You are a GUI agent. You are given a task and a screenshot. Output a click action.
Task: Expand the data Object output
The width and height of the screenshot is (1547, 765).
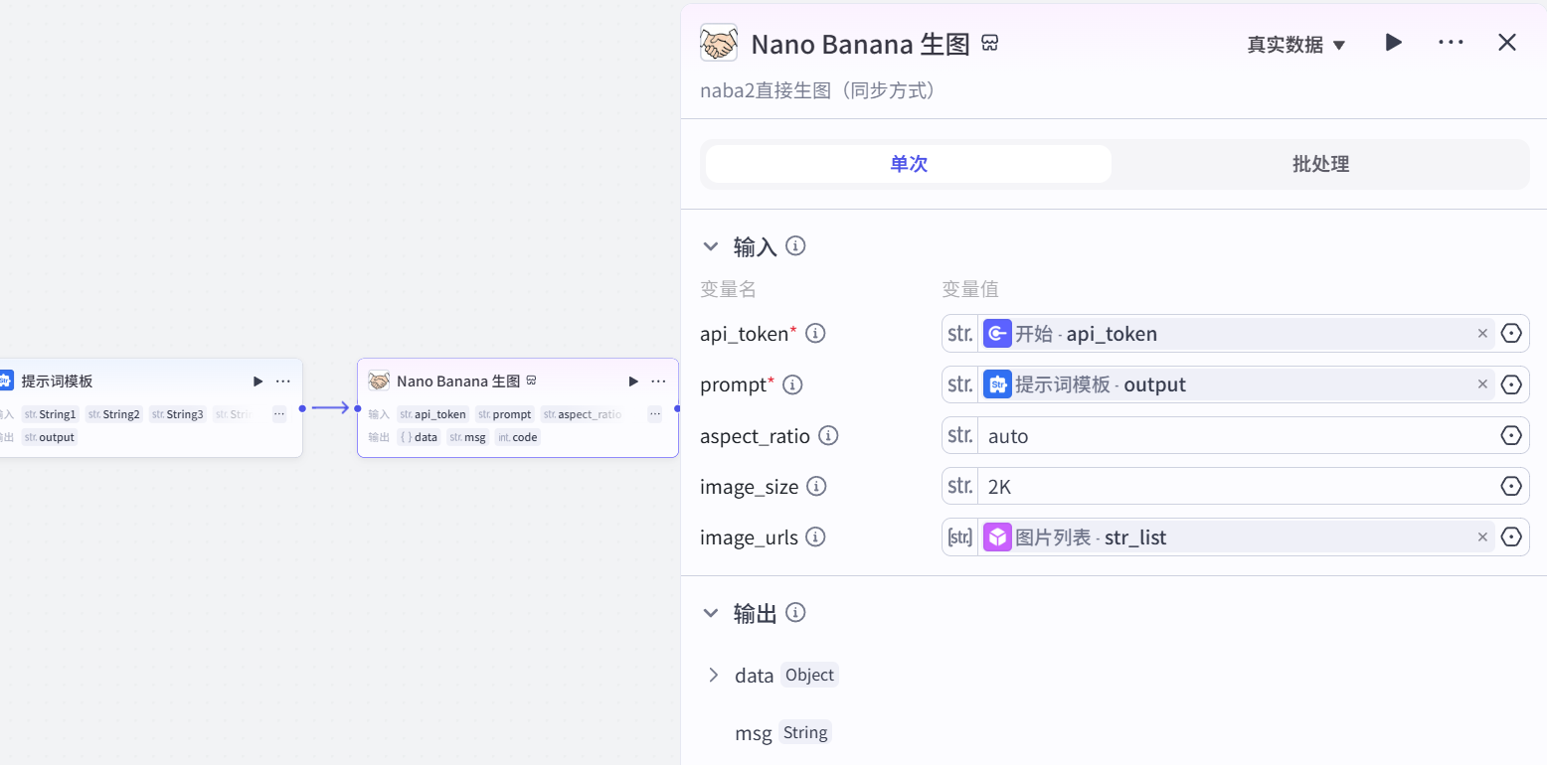pyautogui.click(x=713, y=676)
